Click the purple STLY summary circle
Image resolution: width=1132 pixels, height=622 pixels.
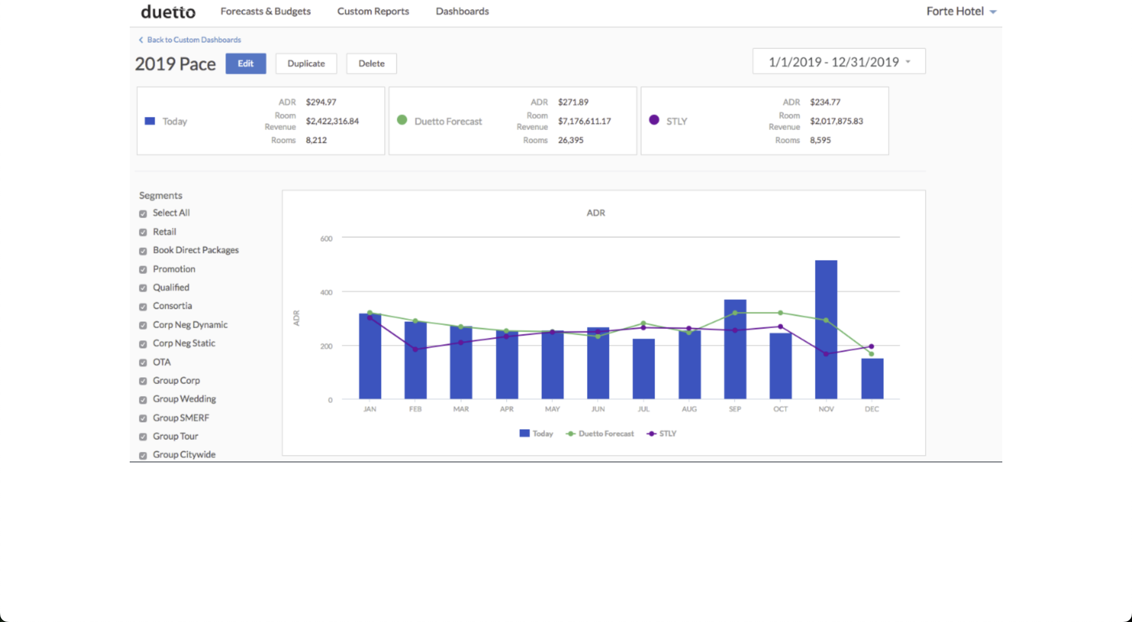[x=654, y=120]
